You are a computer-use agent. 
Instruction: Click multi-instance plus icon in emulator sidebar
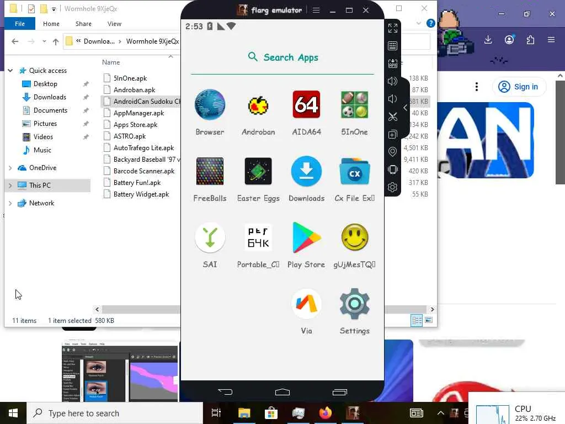click(392, 134)
